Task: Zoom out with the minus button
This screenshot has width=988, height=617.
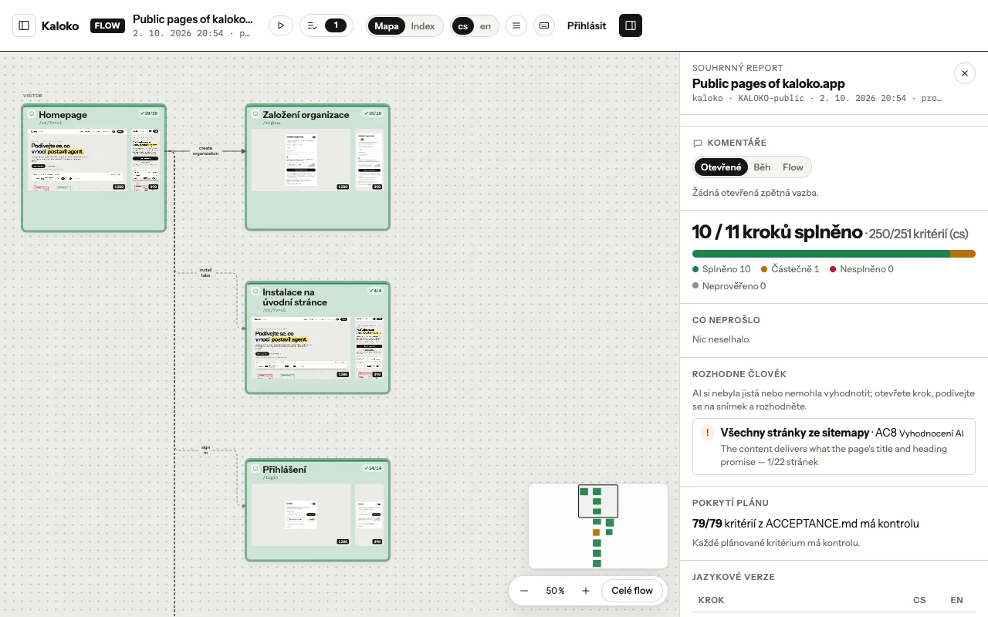Action: [x=524, y=591]
